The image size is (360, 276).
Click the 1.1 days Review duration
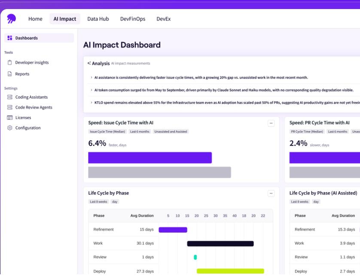point(348,257)
